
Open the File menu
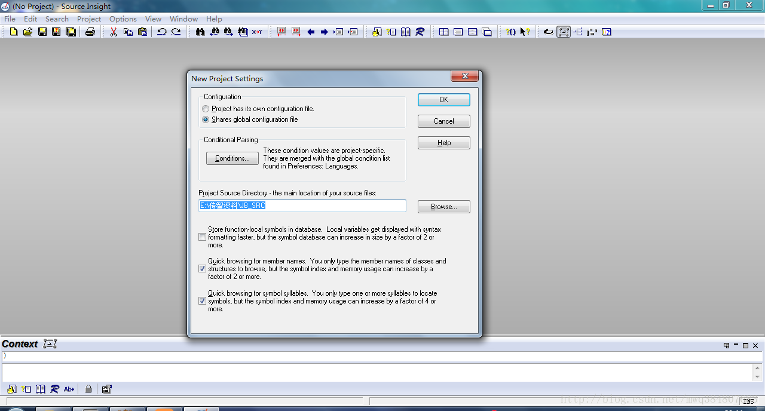(x=10, y=19)
